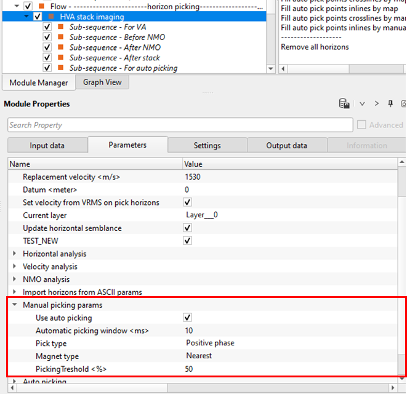Expand the Velocity analysis section
Image resolution: width=407 pixels, height=394 pixels.
(15, 267)
